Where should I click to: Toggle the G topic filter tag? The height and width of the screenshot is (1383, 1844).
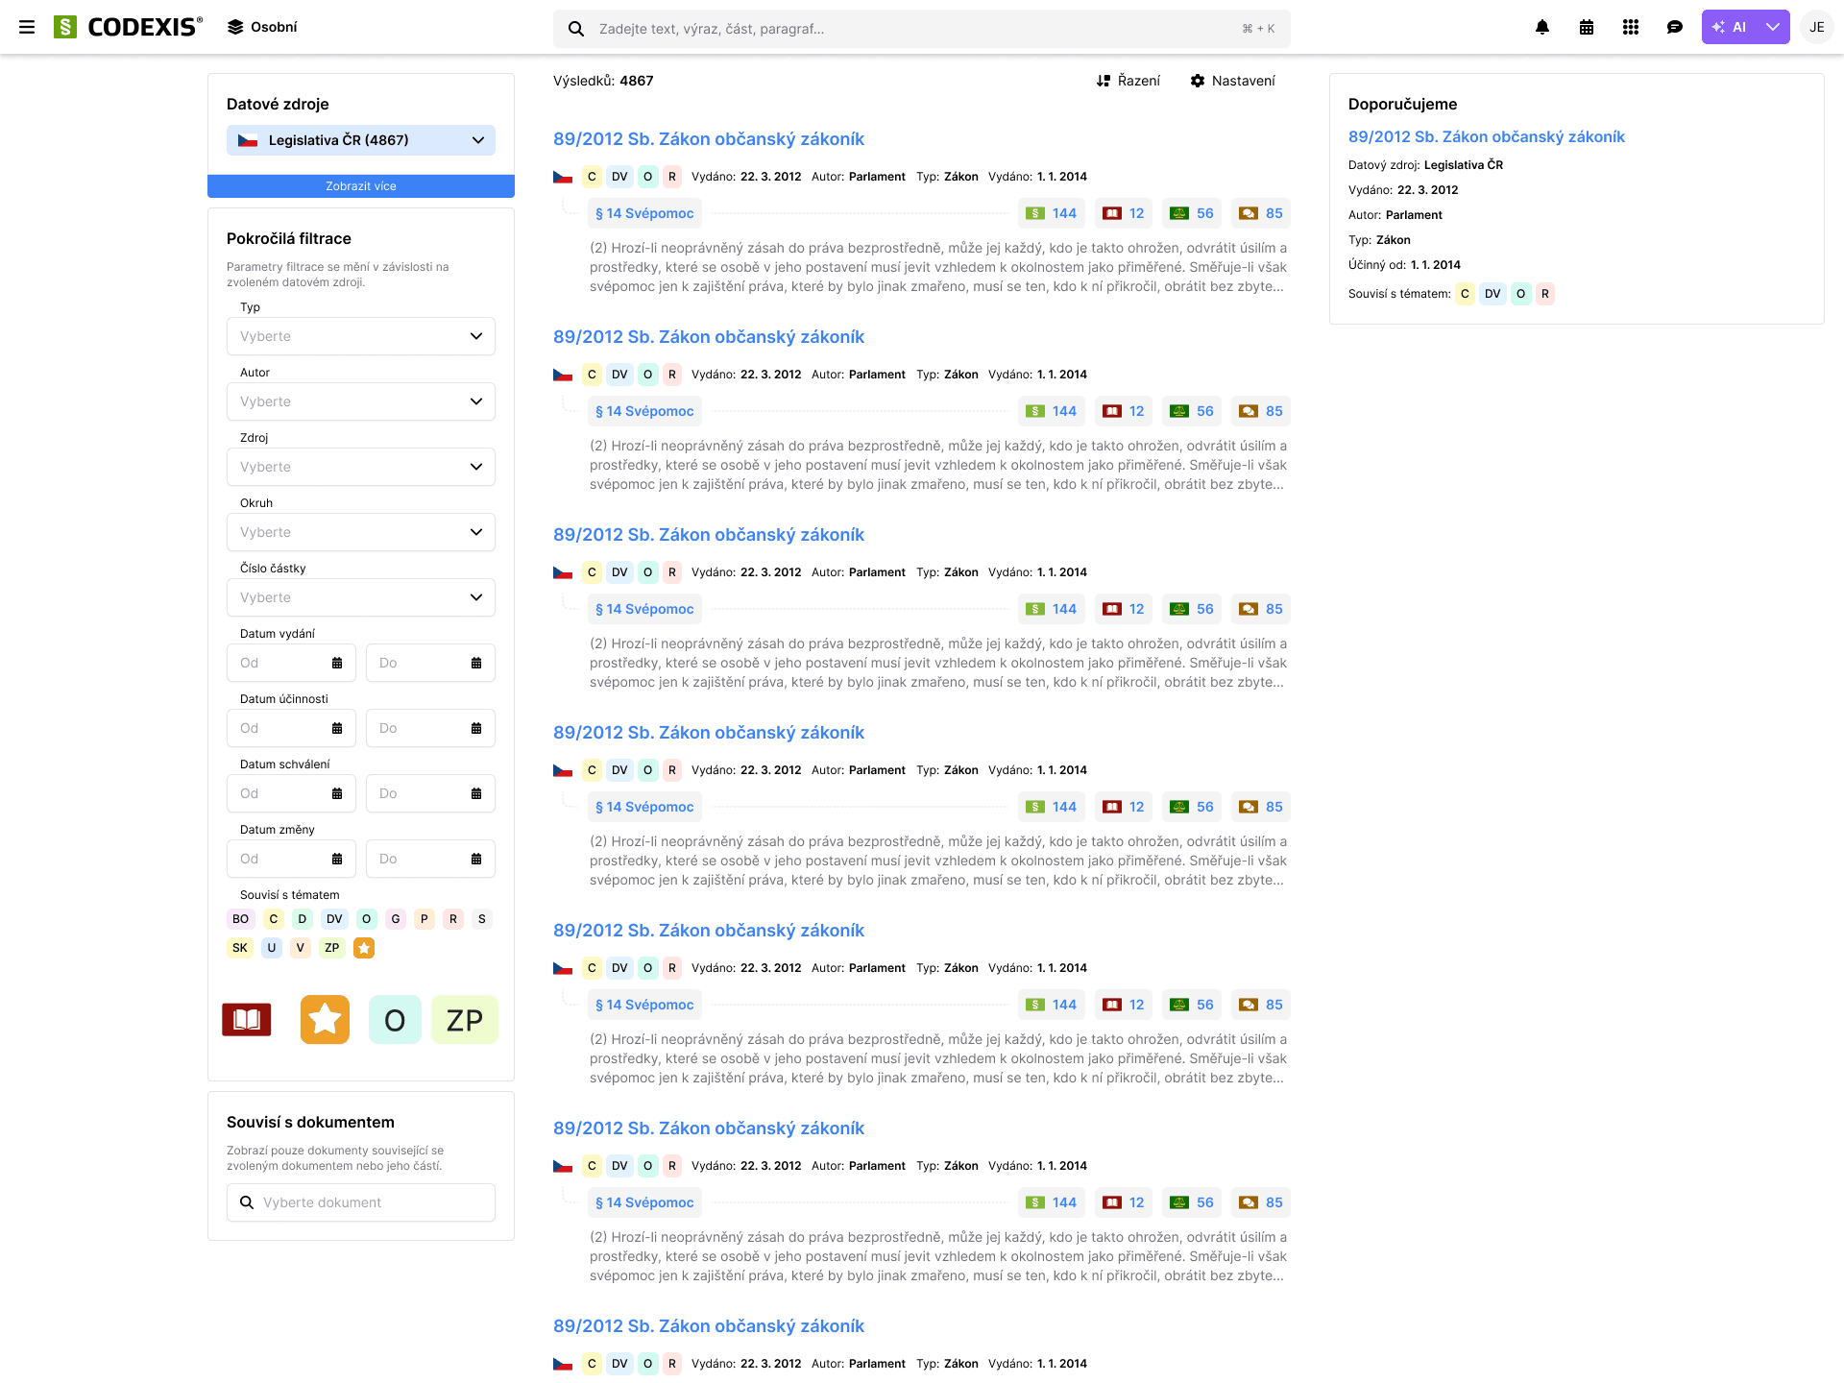click(x=396, y=919)
